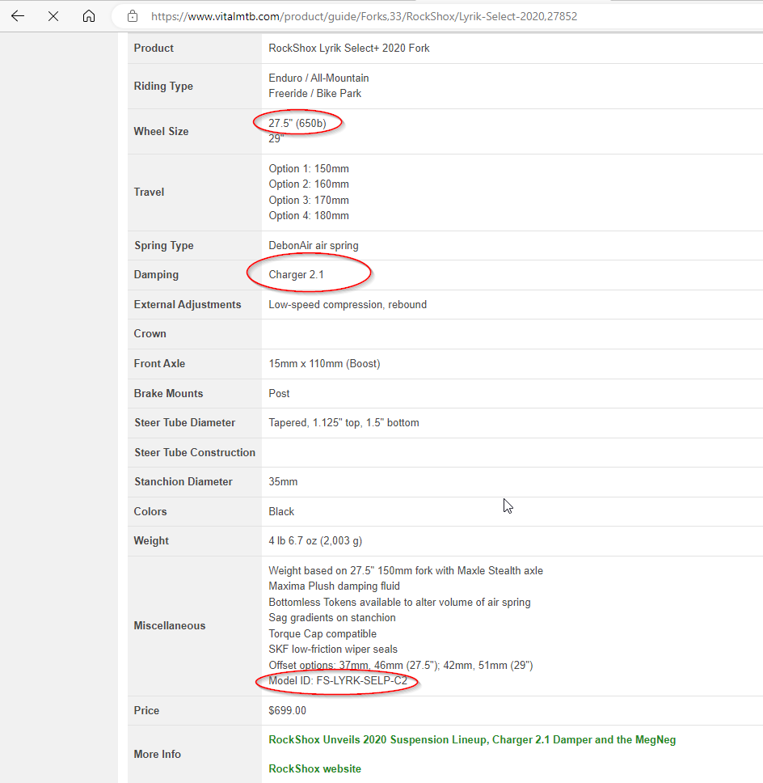This screenshot has height=783, width=763.
Task: Click the Miscellaneous row label
Action: pos(169,626)
